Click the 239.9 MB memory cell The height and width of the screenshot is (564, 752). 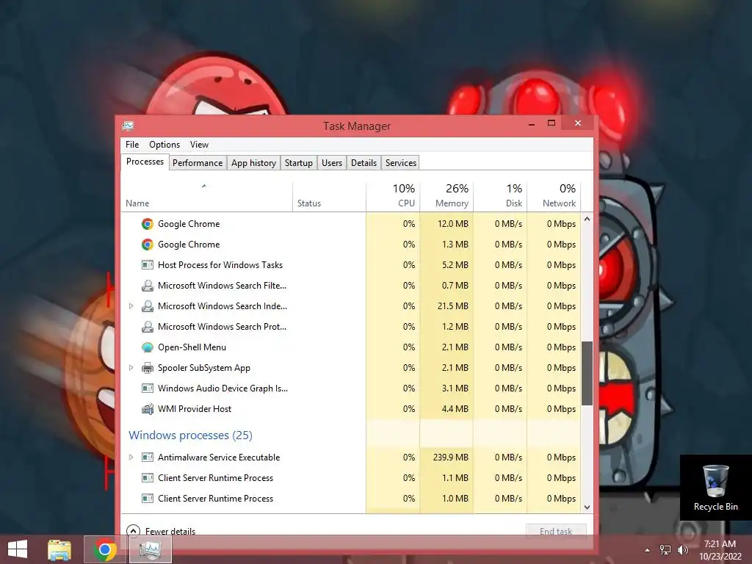[x=446, y=457]
